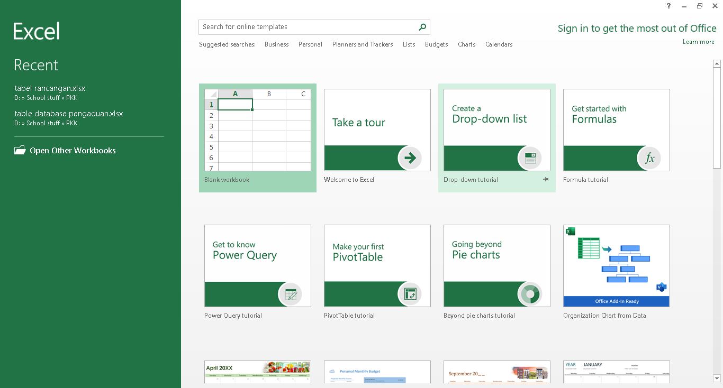The width and height of the screenshot is (723, 388).
Task: Click the Budgets suggested search
Action: tap(436, 44)
